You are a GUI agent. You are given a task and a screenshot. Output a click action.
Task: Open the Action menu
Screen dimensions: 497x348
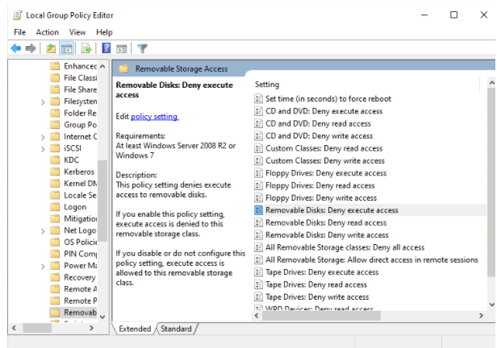[48, 32]
